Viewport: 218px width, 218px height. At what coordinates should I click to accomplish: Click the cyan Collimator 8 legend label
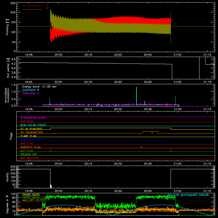pos(31,90)
